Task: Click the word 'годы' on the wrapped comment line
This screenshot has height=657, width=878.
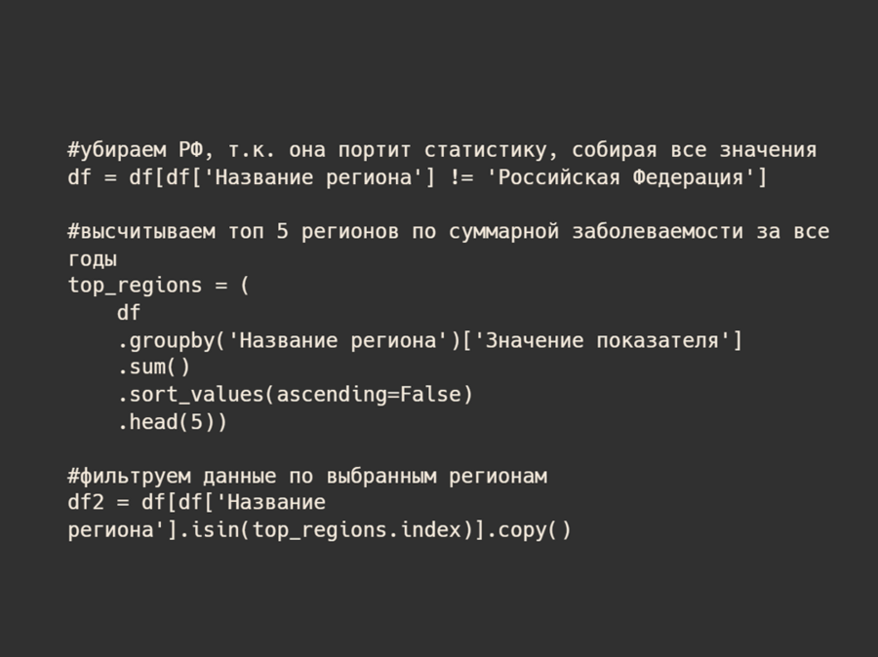Action: click(x=92, y=259)
